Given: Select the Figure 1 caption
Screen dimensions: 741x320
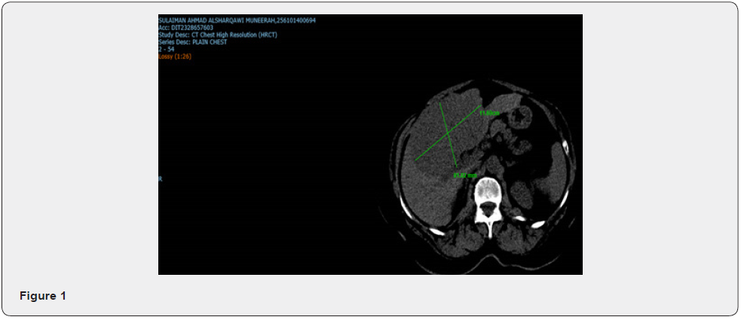Looking at the screenshot, I should tap(43, 296).
